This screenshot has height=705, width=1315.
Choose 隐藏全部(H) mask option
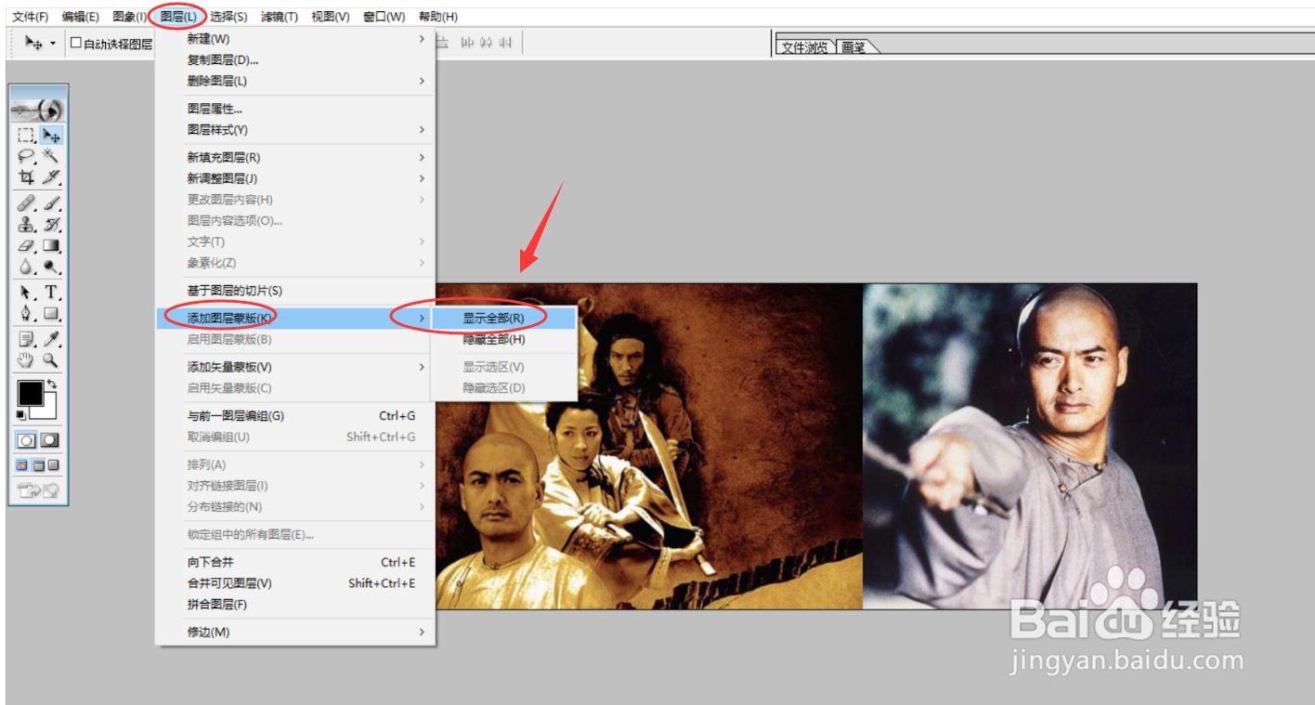[x=503, y=339]
